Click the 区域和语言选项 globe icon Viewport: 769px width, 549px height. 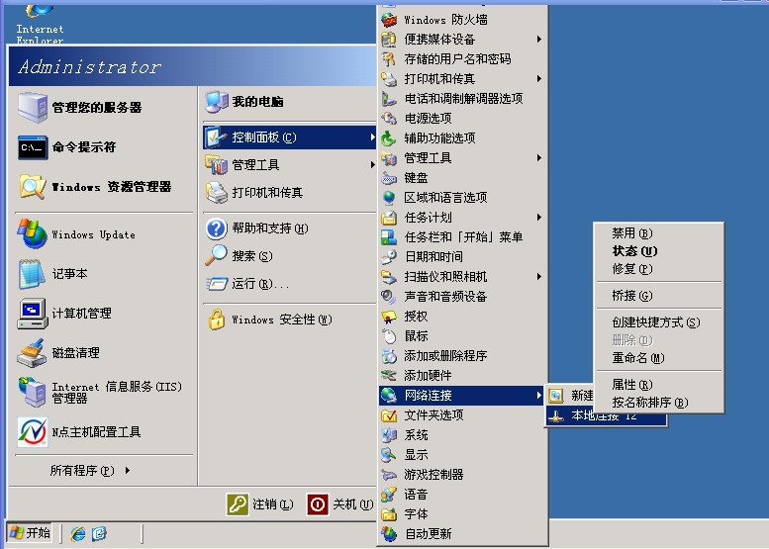coord(389,198)
